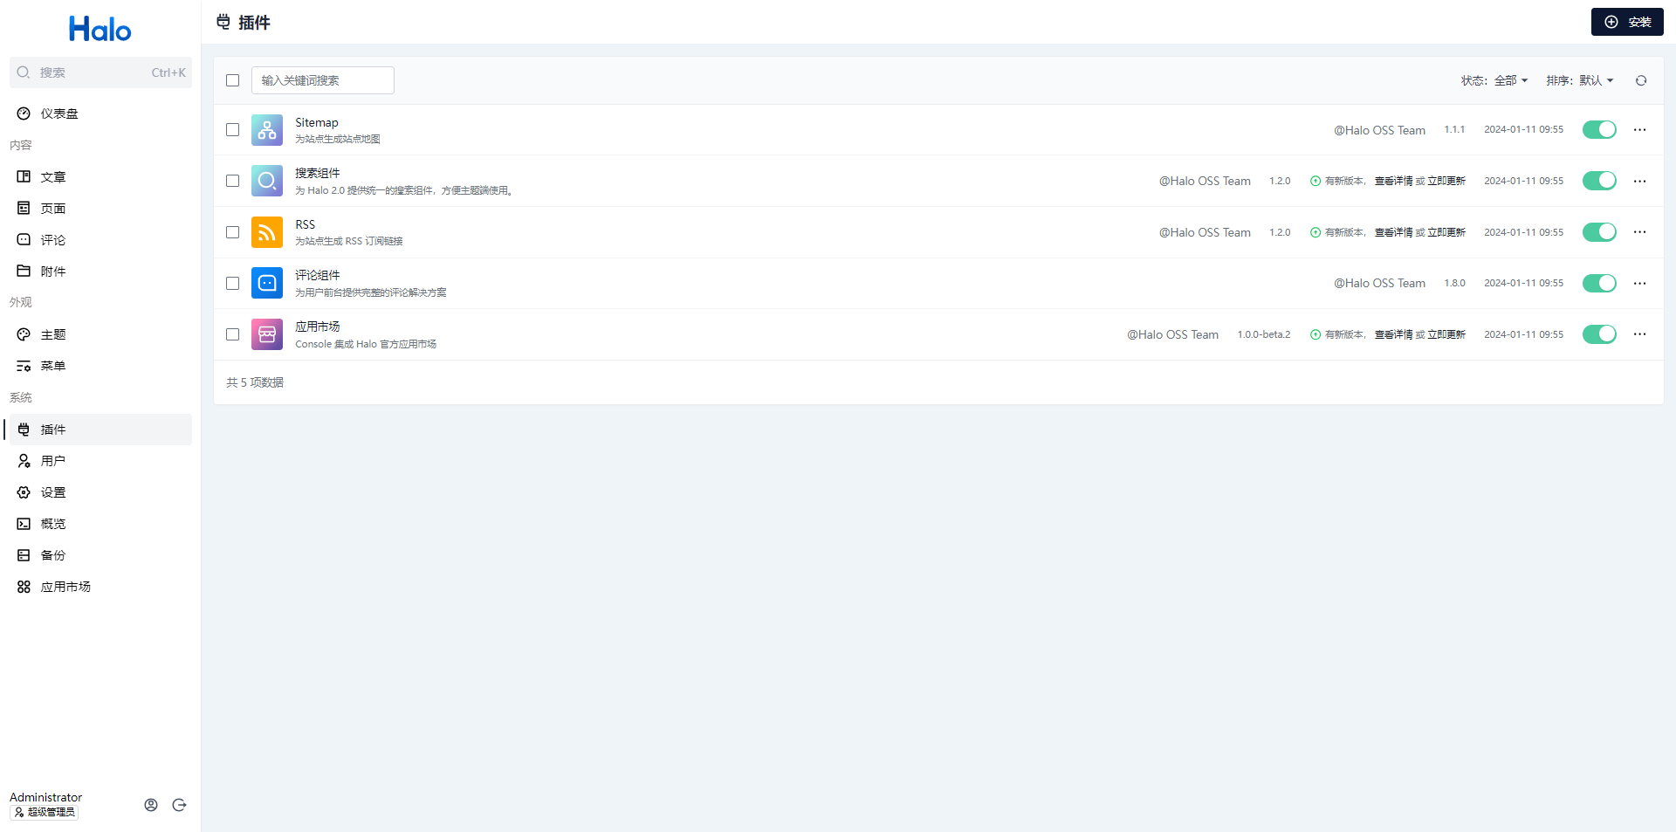Open the dashboard (仪表盘) gauge icon

pyautogui.click(x=24, y=113)
